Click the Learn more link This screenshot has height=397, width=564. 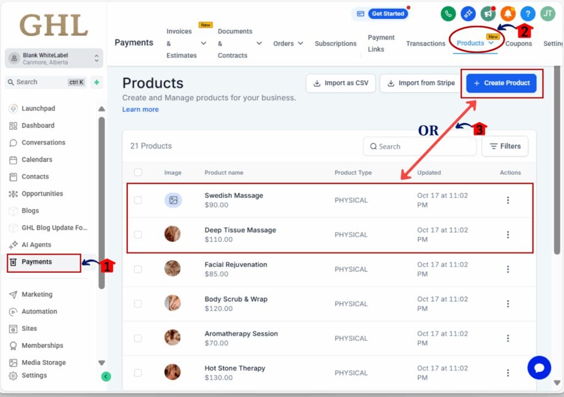click(140, 109)
